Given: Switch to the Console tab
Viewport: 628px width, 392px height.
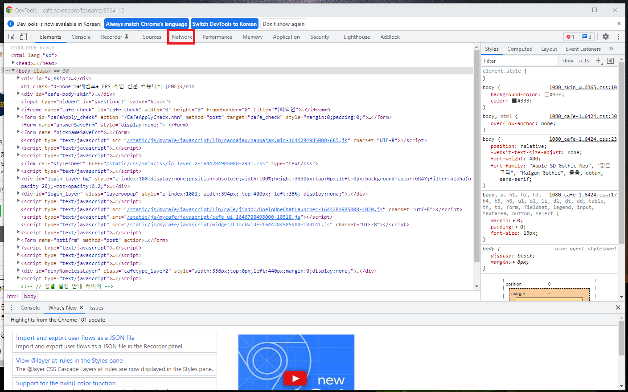Looking at the screenshot, I should [x=81, y=37].
